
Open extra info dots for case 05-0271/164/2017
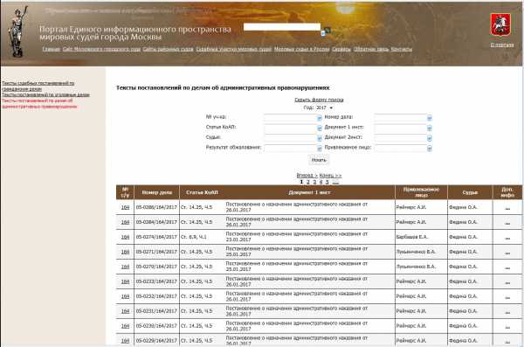click(507, 253)
